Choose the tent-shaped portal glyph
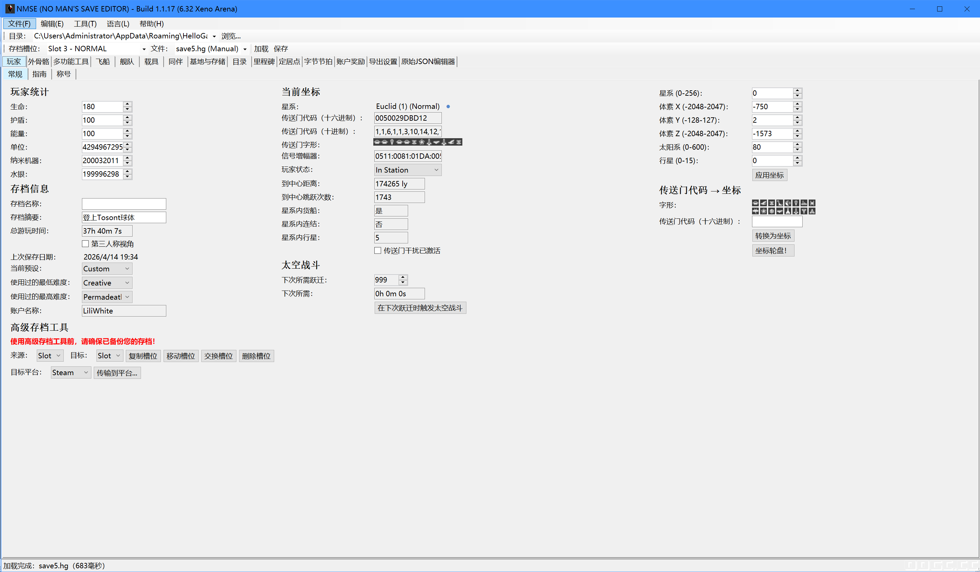Image resolution: width=980 pixels, height=572 pixels. point(788,211)
